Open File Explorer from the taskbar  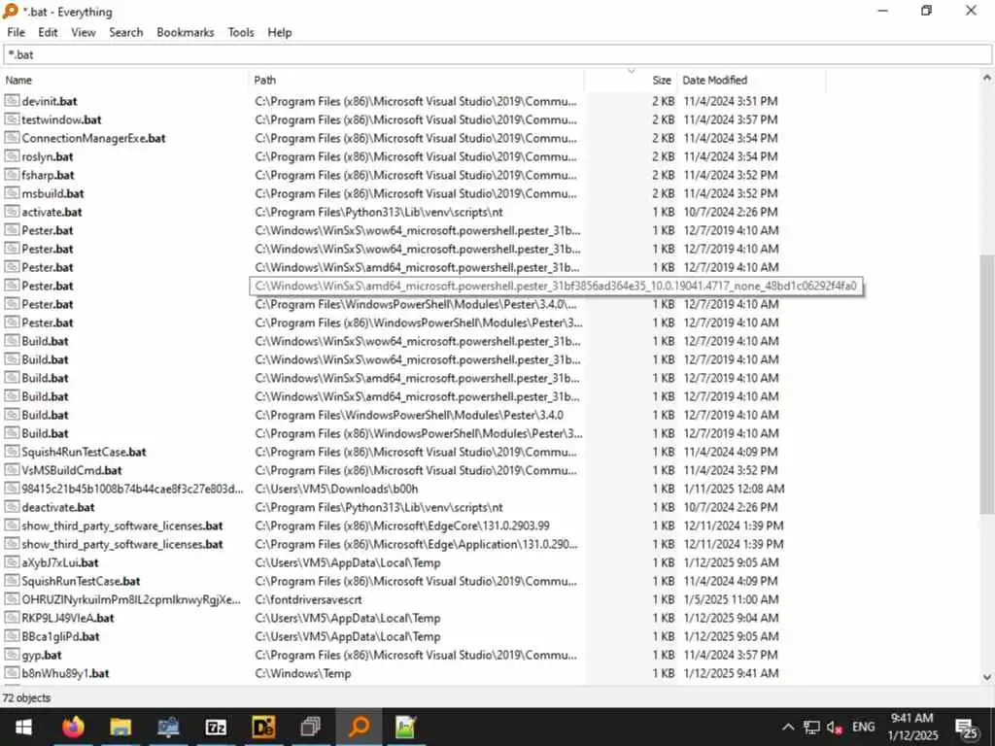(120, 727)
